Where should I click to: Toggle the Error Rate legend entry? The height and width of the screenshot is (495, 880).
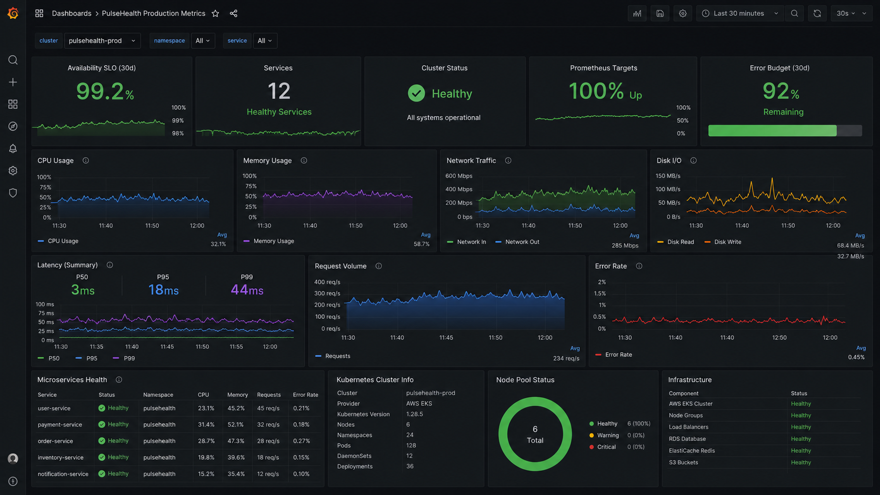point(614,355)
